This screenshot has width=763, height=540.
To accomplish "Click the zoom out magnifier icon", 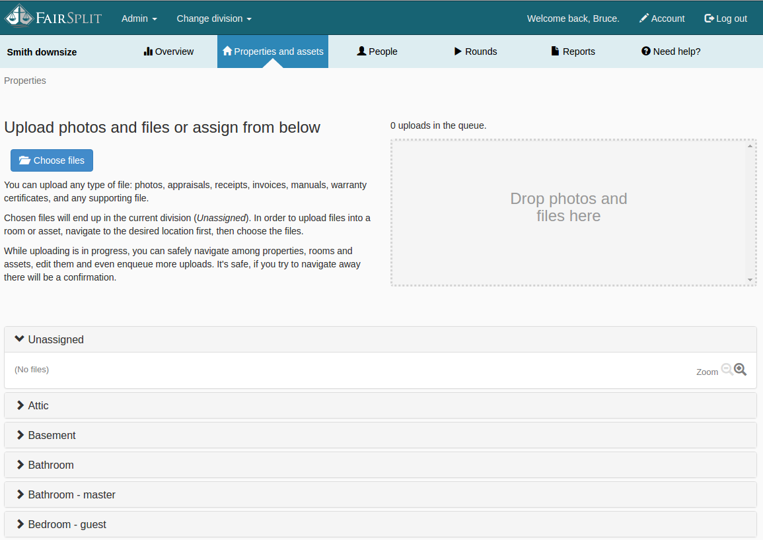I will pyautogui.click(x=727, y=370).
